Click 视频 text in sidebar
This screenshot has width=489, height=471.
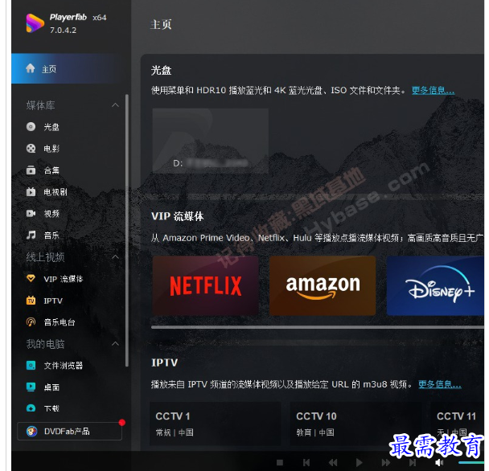51,214
